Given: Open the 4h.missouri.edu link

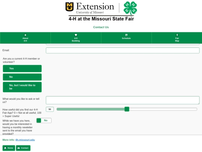Looking at the screenshot, I should [x=25, y=140].
